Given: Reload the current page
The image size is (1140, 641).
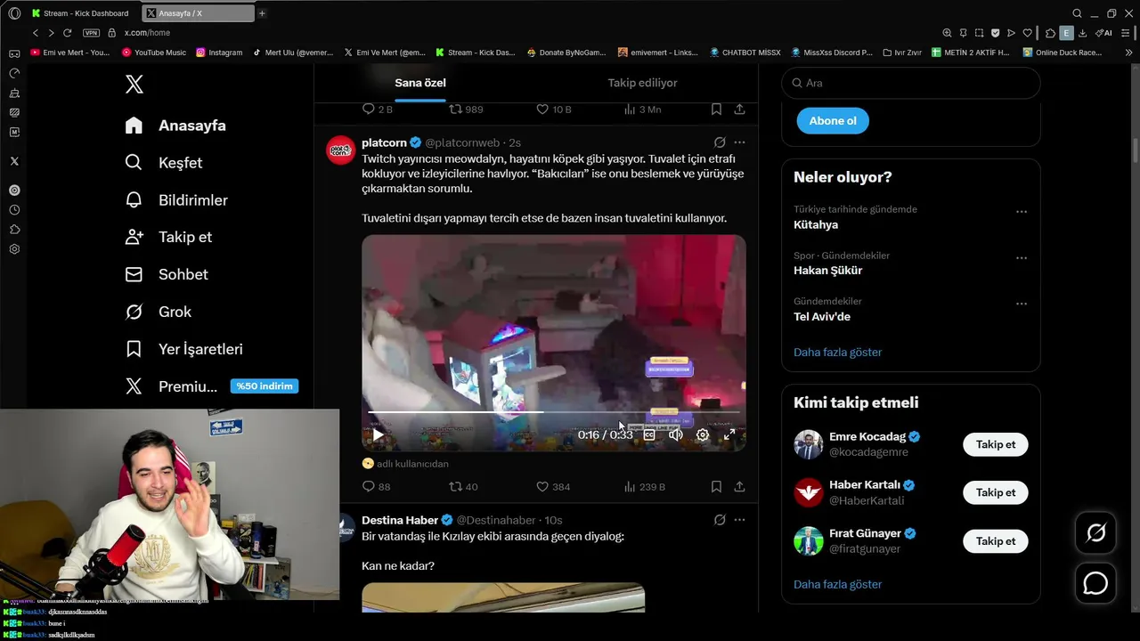Looking at the screenshot, I should (67, 33).
